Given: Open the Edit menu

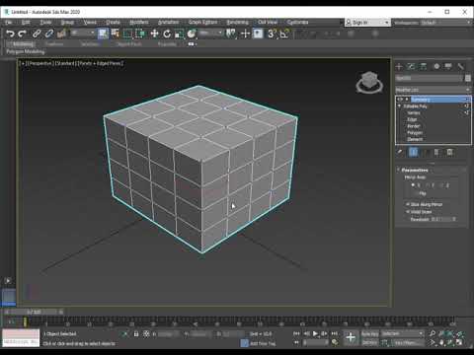Looking at the screenshot, I should coord(26,22).
